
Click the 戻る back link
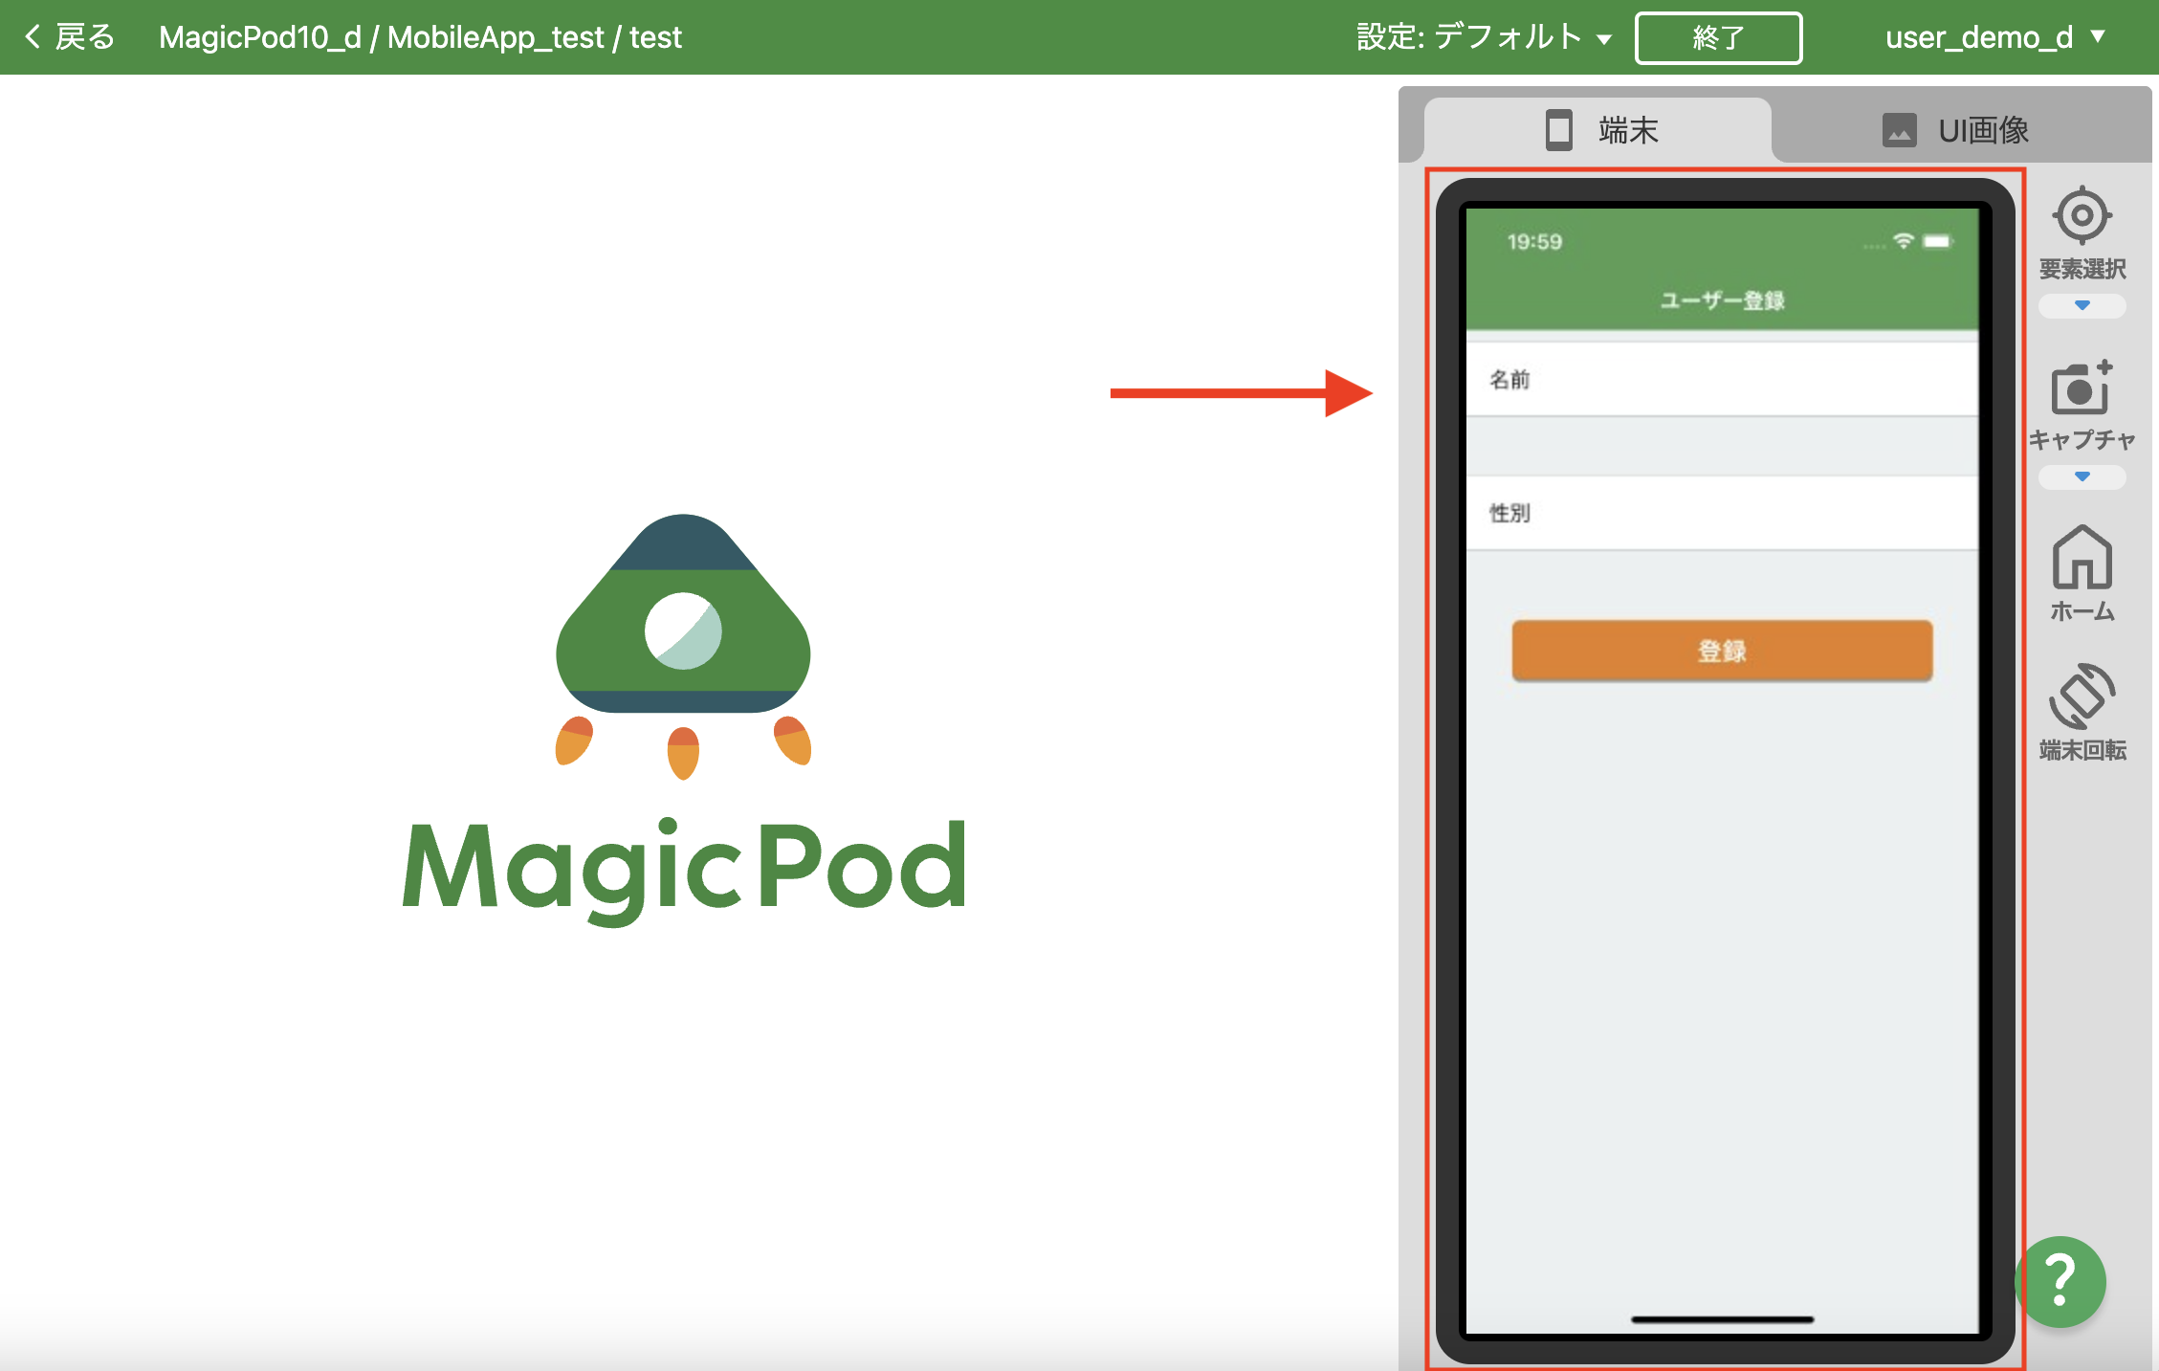point(69,37)
